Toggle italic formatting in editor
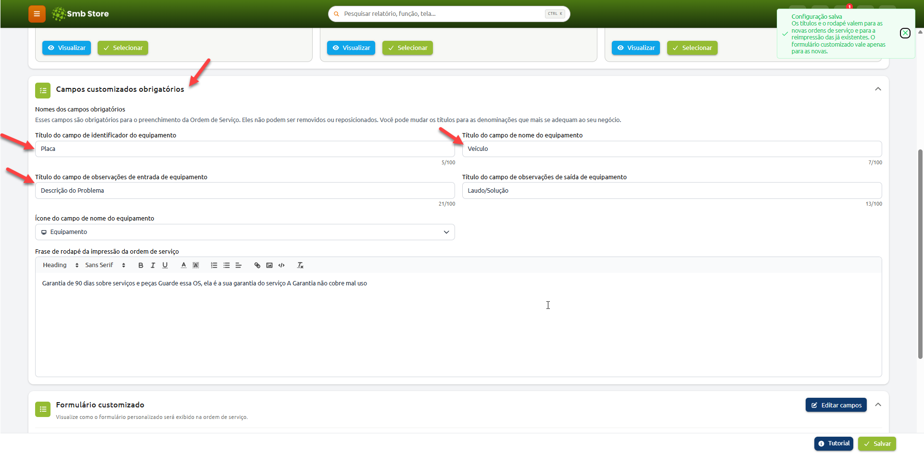 (153, 265)
